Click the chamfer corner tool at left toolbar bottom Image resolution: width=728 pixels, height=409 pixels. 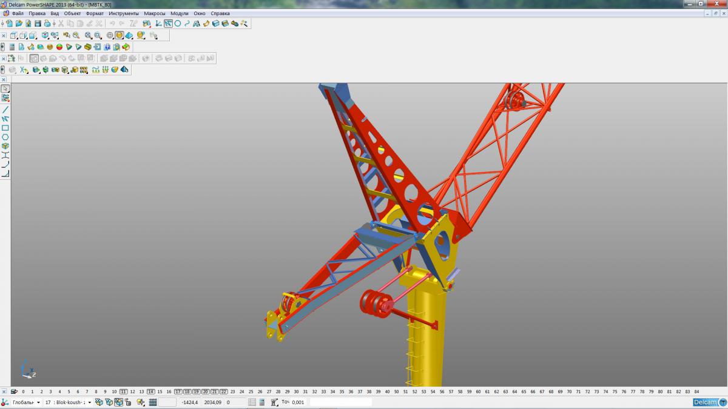[x=5, y=173]
